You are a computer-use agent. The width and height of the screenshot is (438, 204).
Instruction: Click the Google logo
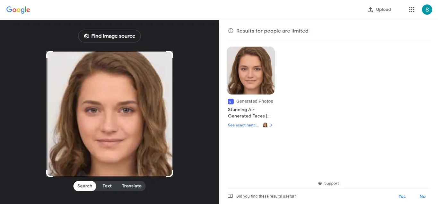tap(18, 10)
